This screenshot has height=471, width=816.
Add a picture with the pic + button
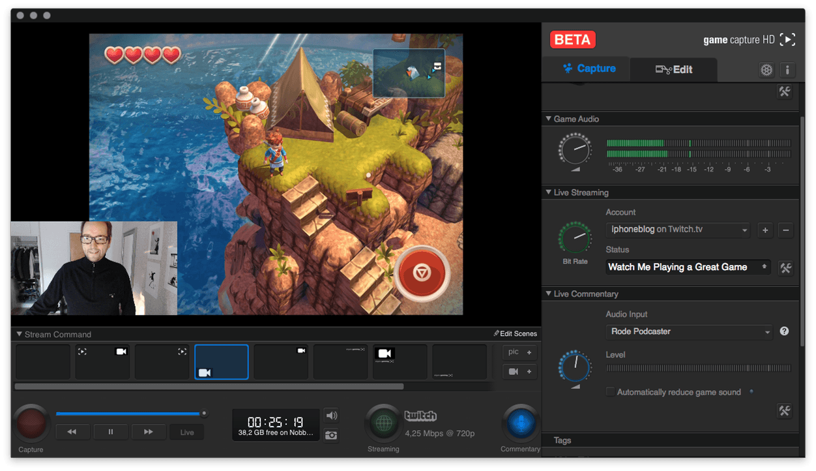point(519,352)
